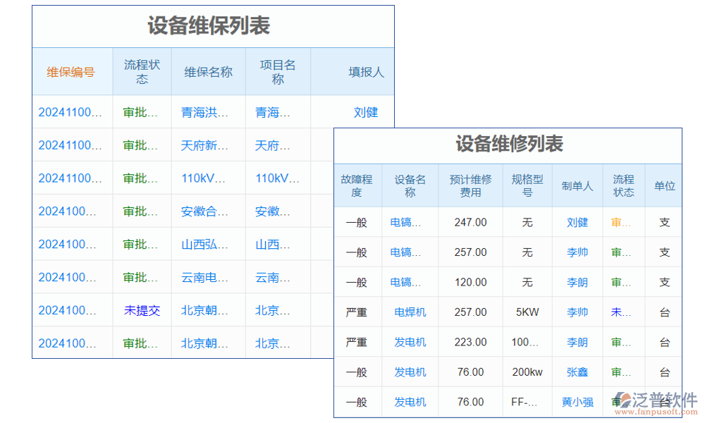Viewport: 705px width, 423px height.
Task: Open the 电焊机 equipment name link
Action: tap(410, 312)
